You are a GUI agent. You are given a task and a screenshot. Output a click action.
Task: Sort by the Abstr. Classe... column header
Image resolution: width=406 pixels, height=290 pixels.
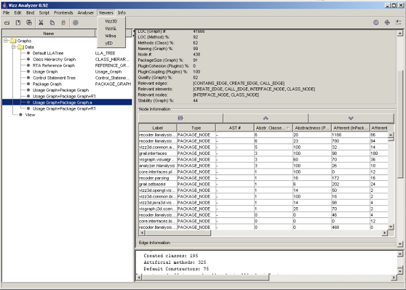(274, 128)
